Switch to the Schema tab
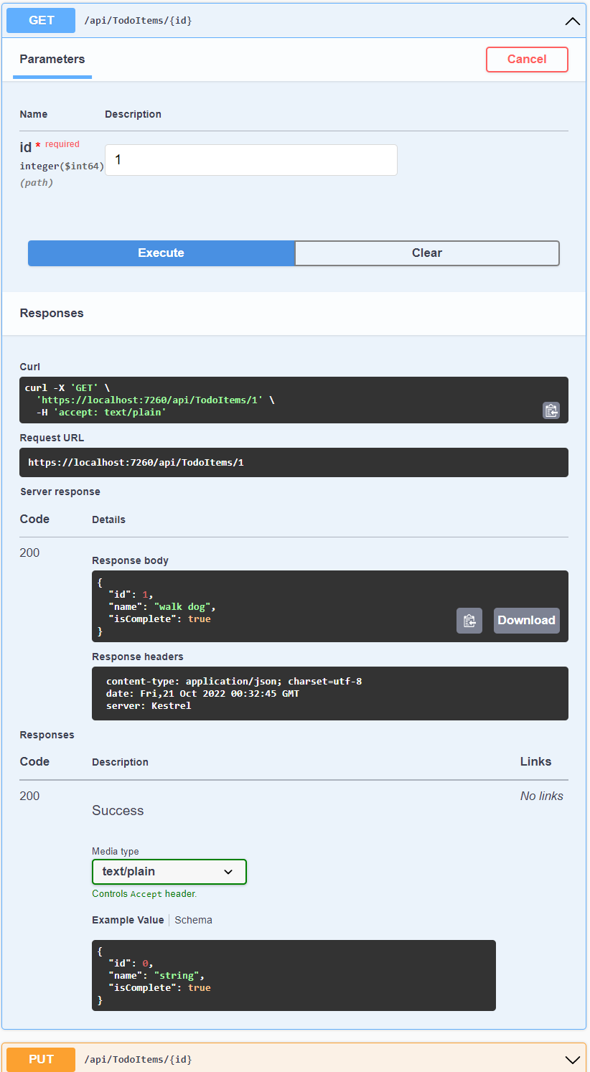Viewport: 590px width, 1072px height. tap(193, 920)
